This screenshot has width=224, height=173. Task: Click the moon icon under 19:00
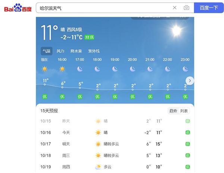tap(115, 69)
